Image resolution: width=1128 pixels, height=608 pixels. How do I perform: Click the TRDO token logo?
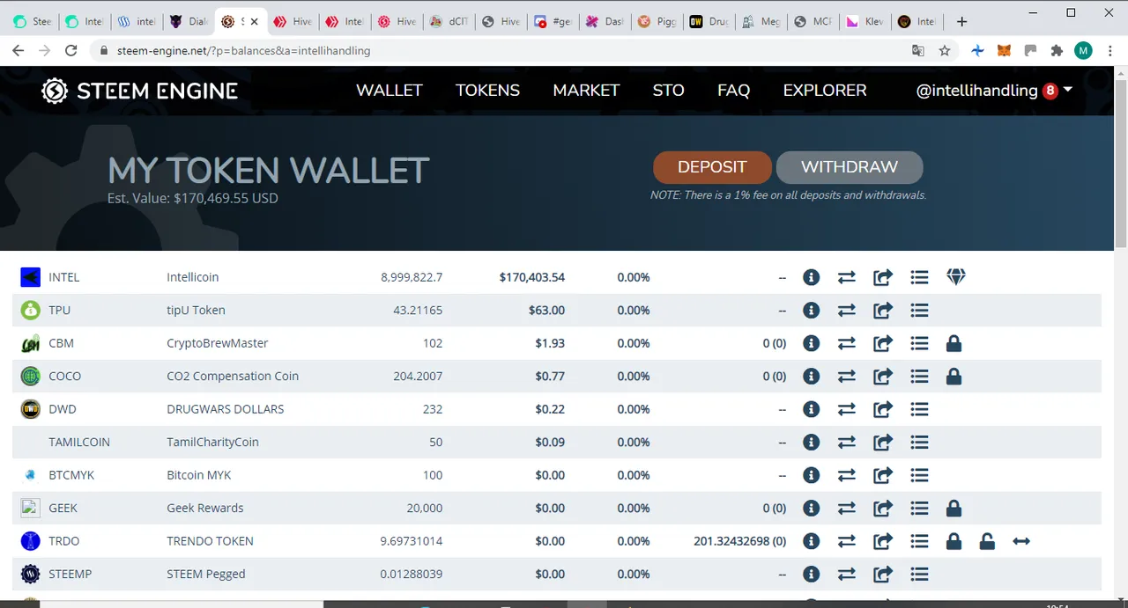(x=31, y=541)
